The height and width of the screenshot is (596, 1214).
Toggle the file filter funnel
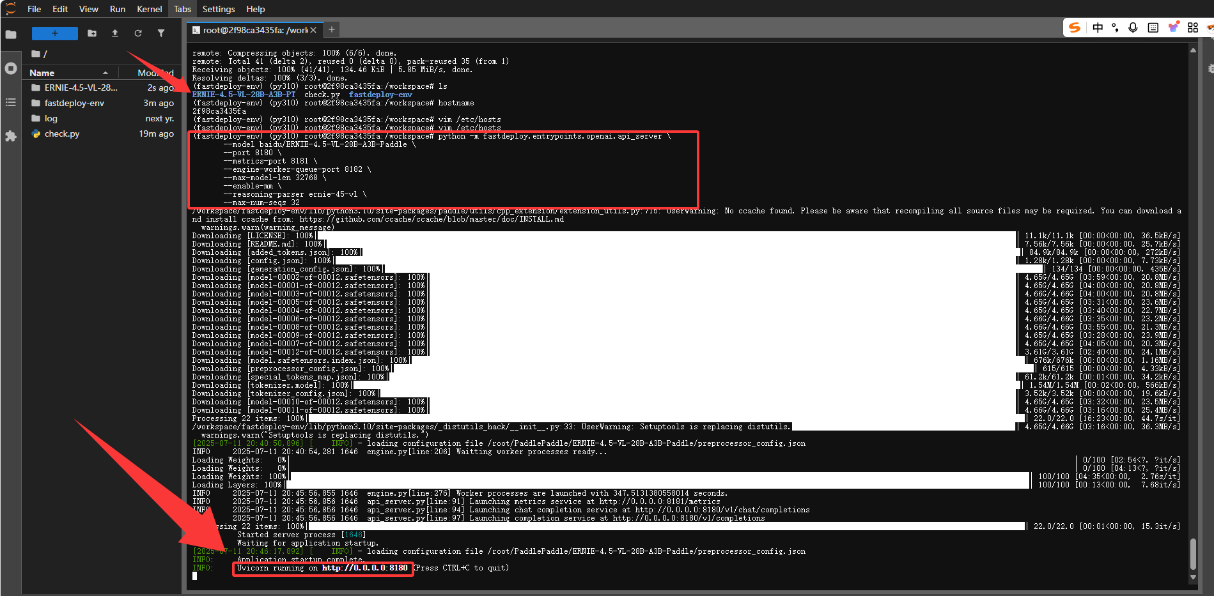[x=161, y=33]
